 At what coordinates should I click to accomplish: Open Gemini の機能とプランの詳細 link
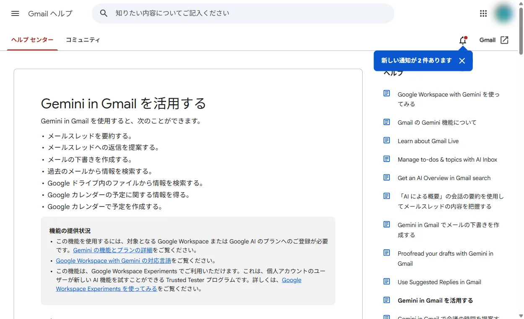[113, 250]
